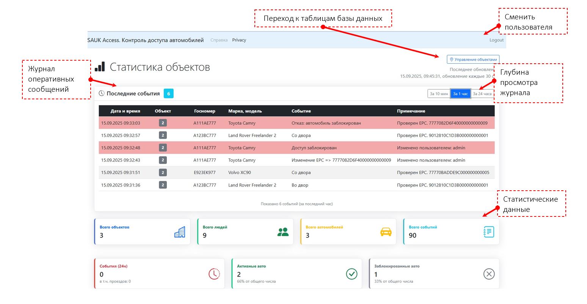Viewport: 587px width, 304px height.
Task: Click event Изменение EPC => 7777082D6F40000000000009
Action: click(x=341, y=160)
